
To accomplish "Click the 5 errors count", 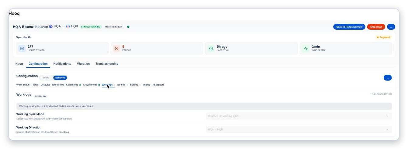I will click(x=123, y=47).
